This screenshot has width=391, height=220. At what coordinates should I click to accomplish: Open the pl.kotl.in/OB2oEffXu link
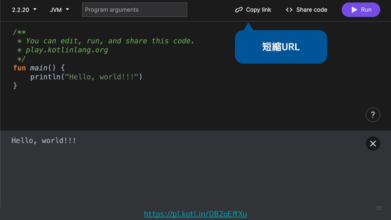tap(195, 214)
